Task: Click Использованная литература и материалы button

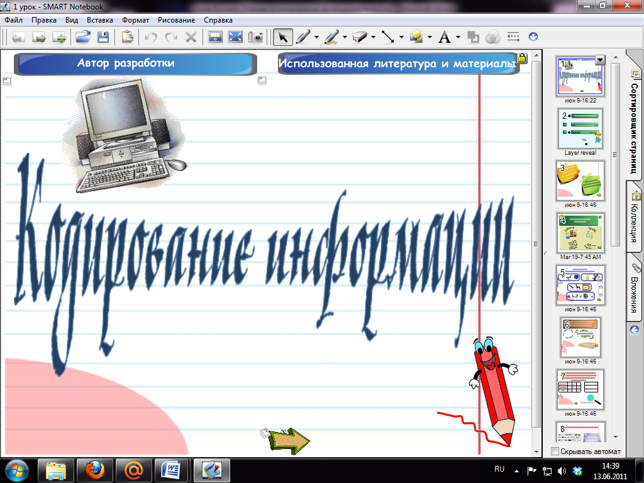Action: click(x=397, y=64)
